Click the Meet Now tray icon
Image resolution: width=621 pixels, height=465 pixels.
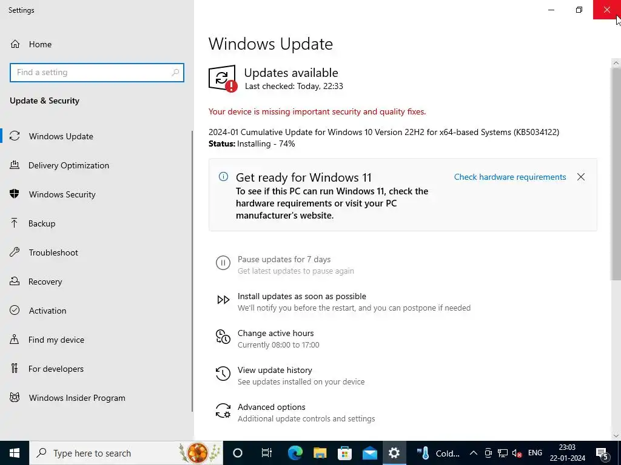(x=488, y=453)
